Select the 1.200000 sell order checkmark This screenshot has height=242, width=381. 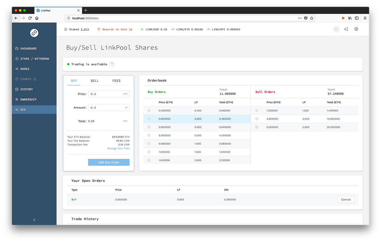[x=257, y=110]
